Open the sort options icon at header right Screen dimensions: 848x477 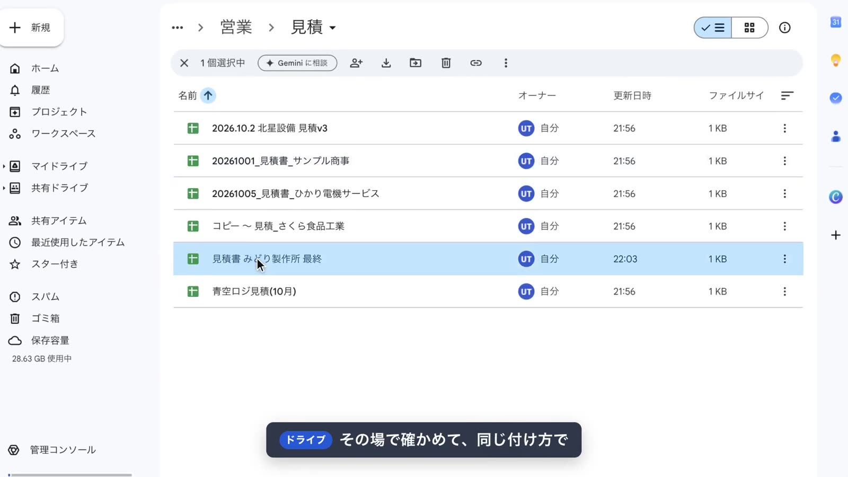787,95
